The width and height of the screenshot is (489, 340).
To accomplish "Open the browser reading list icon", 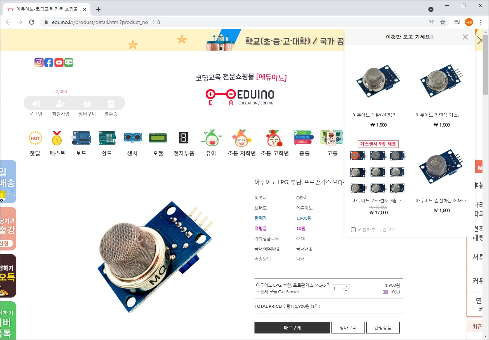I will pyautogui.click(x=457, y=22).
